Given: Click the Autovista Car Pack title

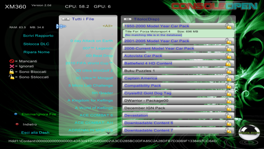Looking at the screenshot, I should point(143,56).
